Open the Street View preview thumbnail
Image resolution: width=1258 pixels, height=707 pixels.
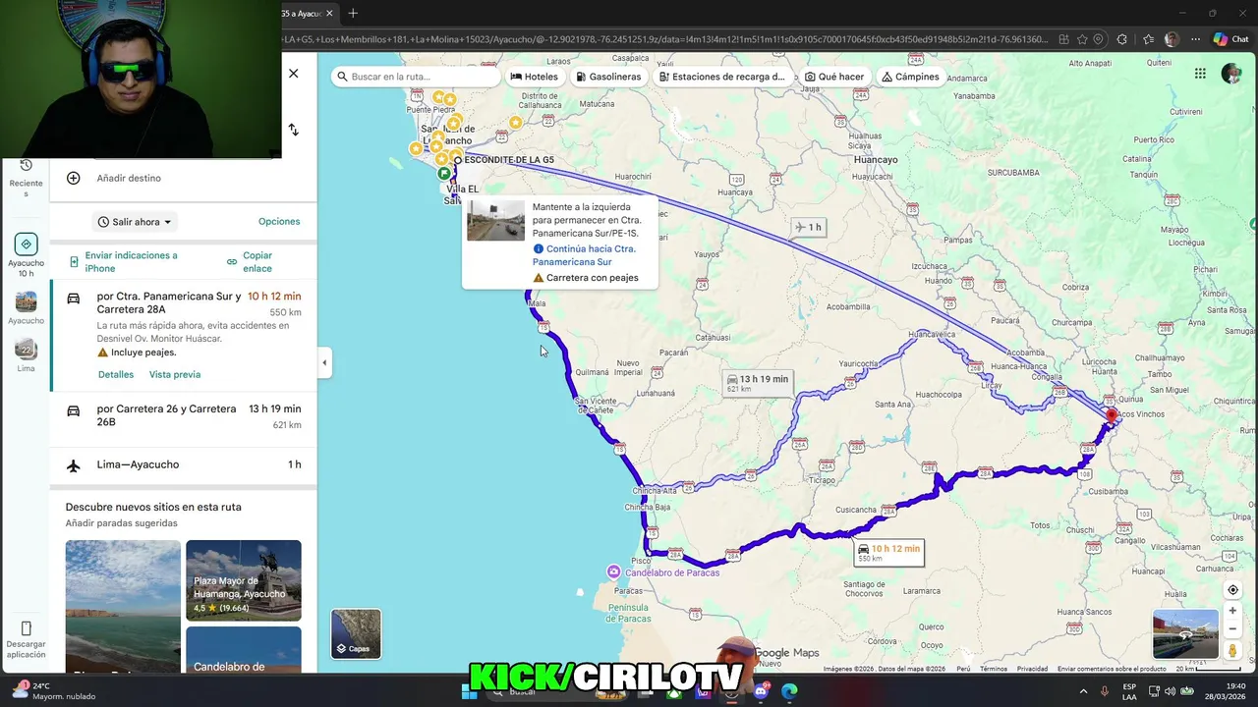1185,633
